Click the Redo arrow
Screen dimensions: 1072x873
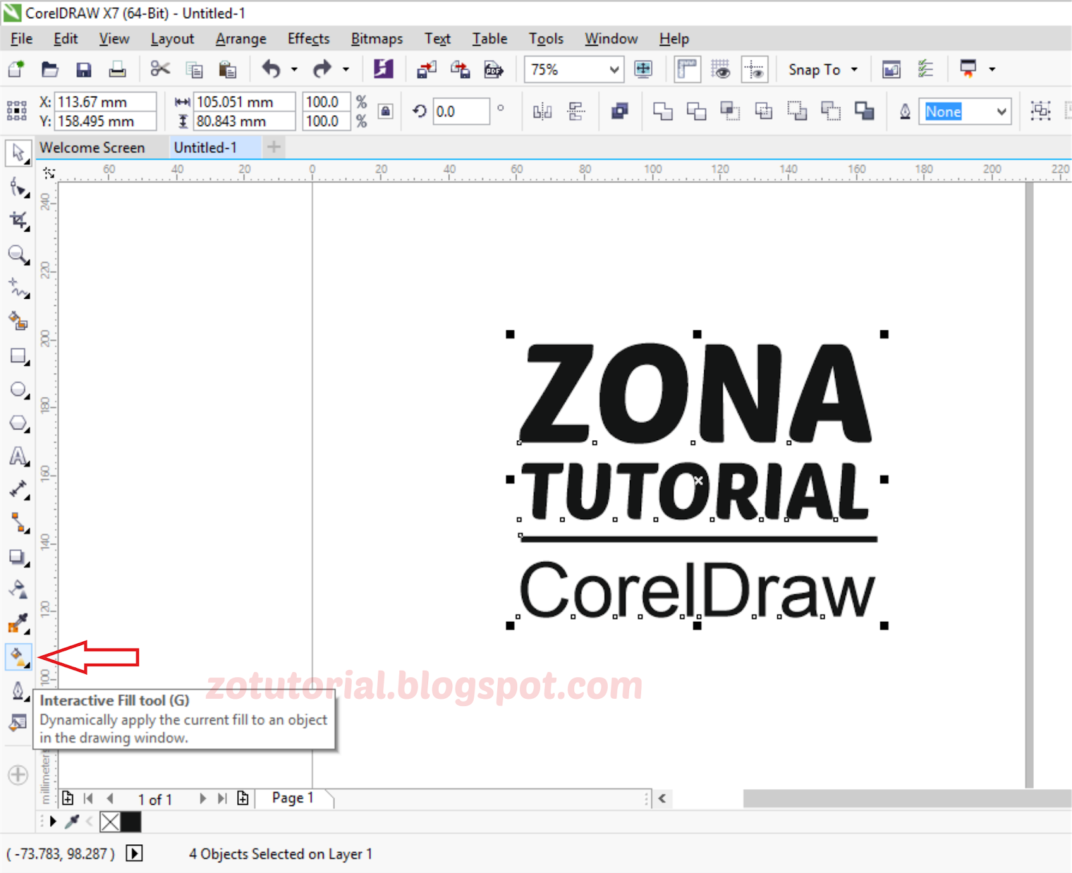click(x=322, y=69)
